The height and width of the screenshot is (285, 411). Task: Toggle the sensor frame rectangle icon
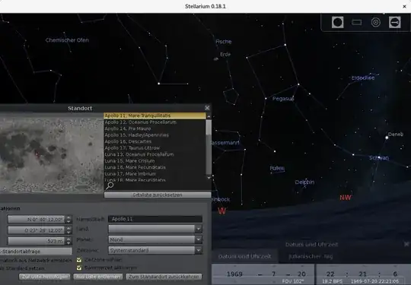click(x=356, y=23)
